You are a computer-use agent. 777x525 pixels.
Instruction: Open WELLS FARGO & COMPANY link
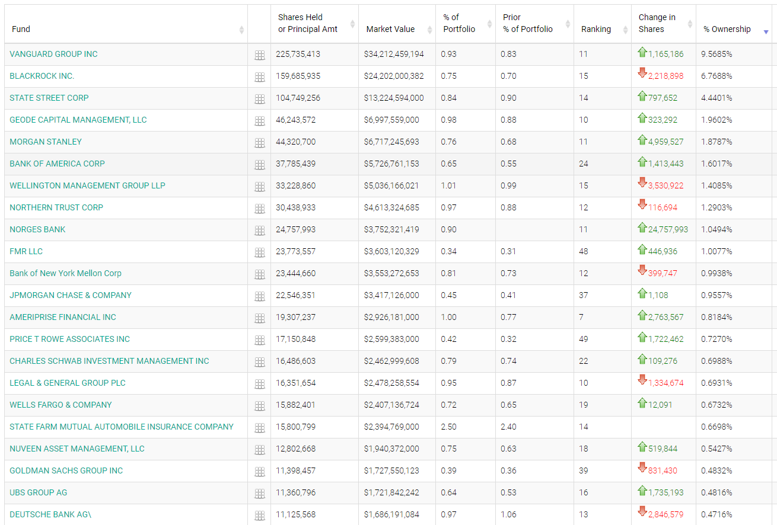point(60,405)
